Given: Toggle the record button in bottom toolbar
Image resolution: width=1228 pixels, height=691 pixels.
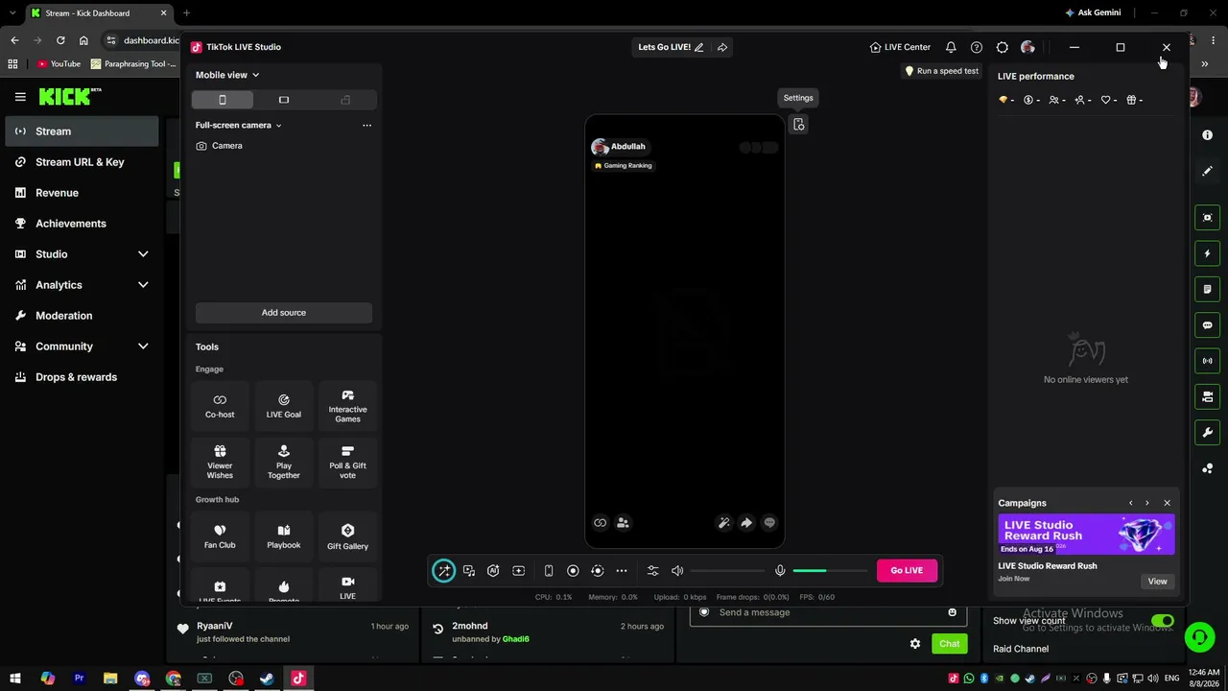Looking at the screenshot, I should click(573, 571).
